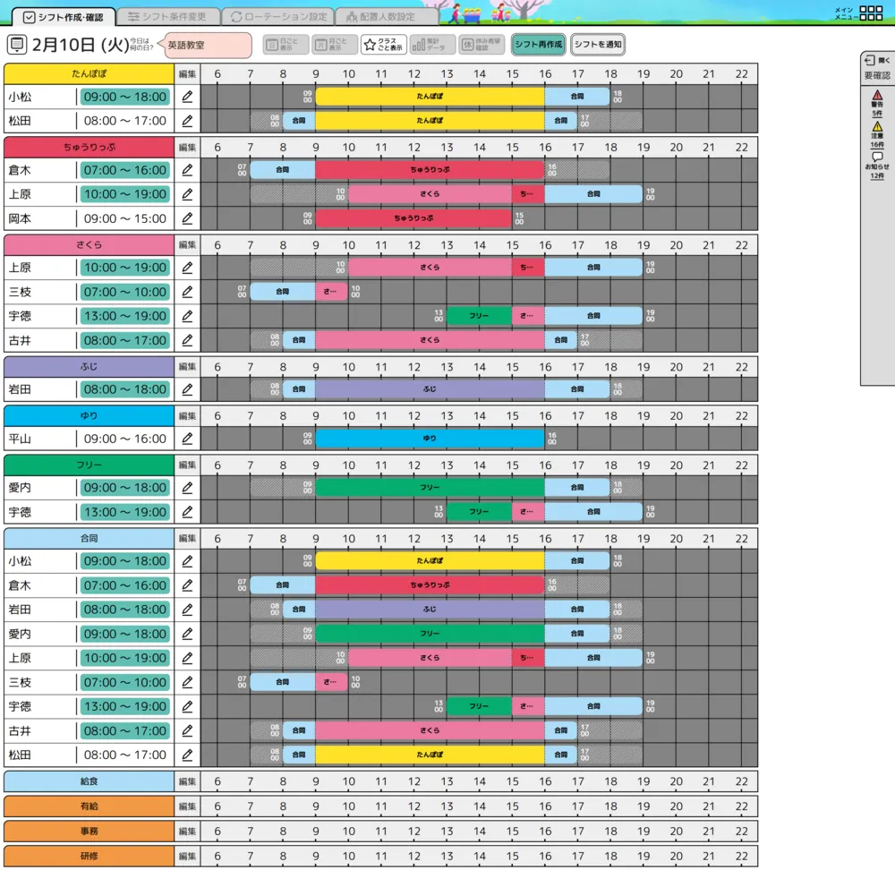Click the orange 事務 category header

click(89, 832)
